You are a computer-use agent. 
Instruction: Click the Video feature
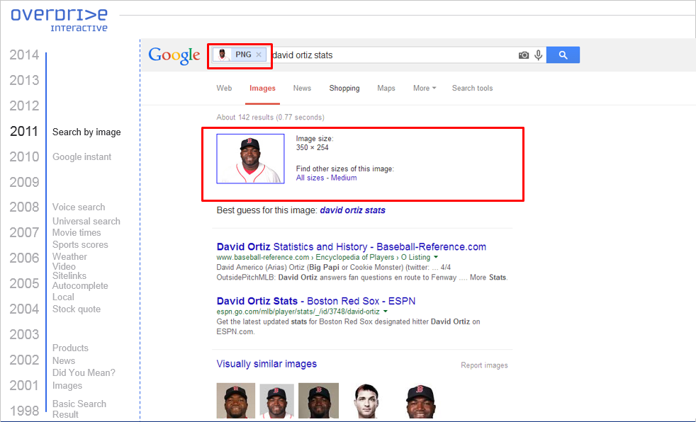pyautogui.click(x=64, y=266)
